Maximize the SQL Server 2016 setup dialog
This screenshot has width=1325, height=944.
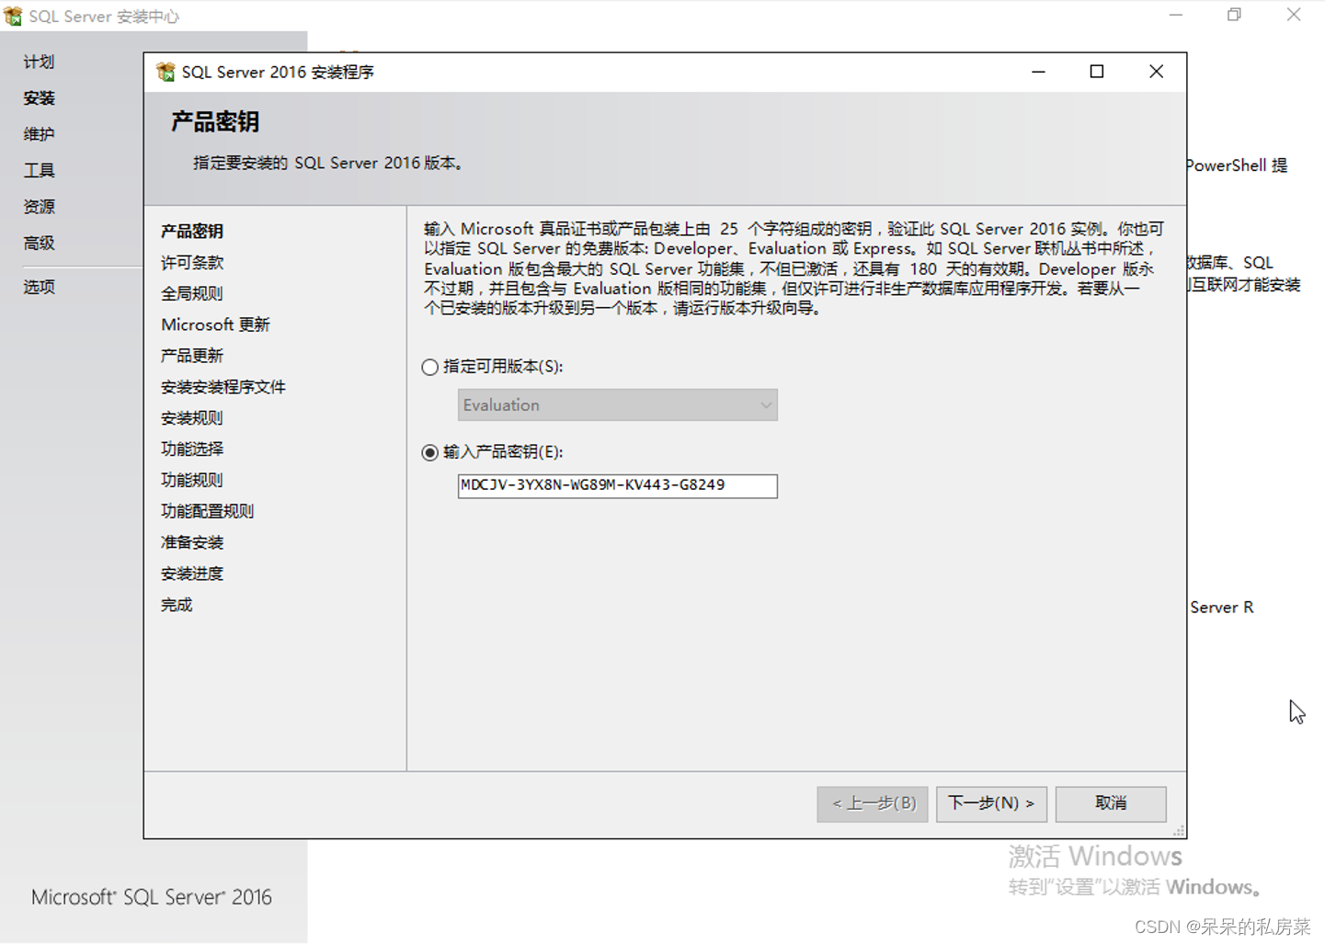tap(1097, 72)
